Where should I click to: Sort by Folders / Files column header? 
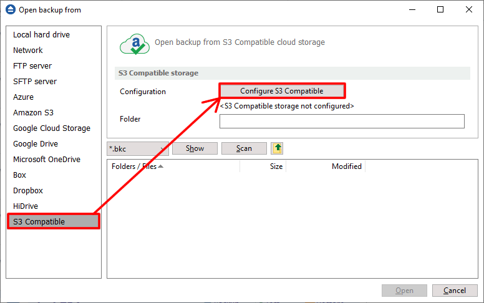pos(137,166)
